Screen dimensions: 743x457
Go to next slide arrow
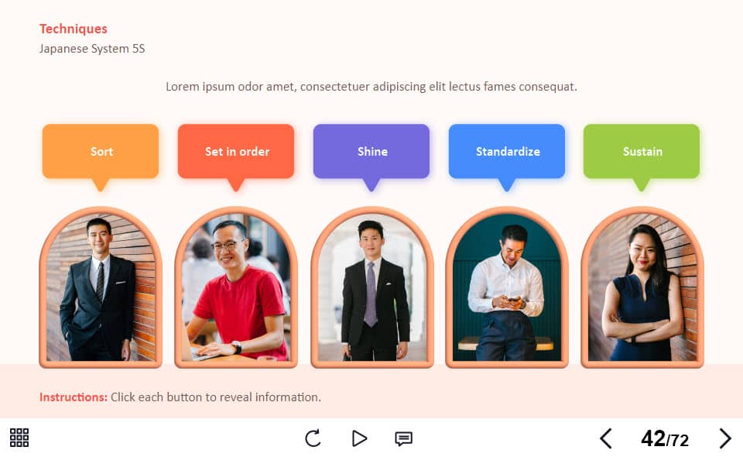point(724,438)
